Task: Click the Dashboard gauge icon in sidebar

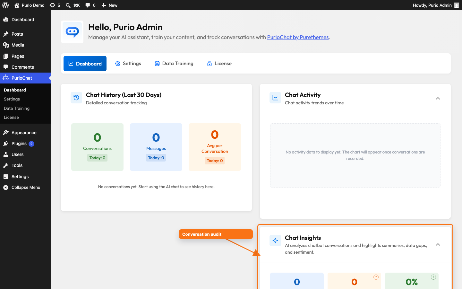Action: pos(6,20)
